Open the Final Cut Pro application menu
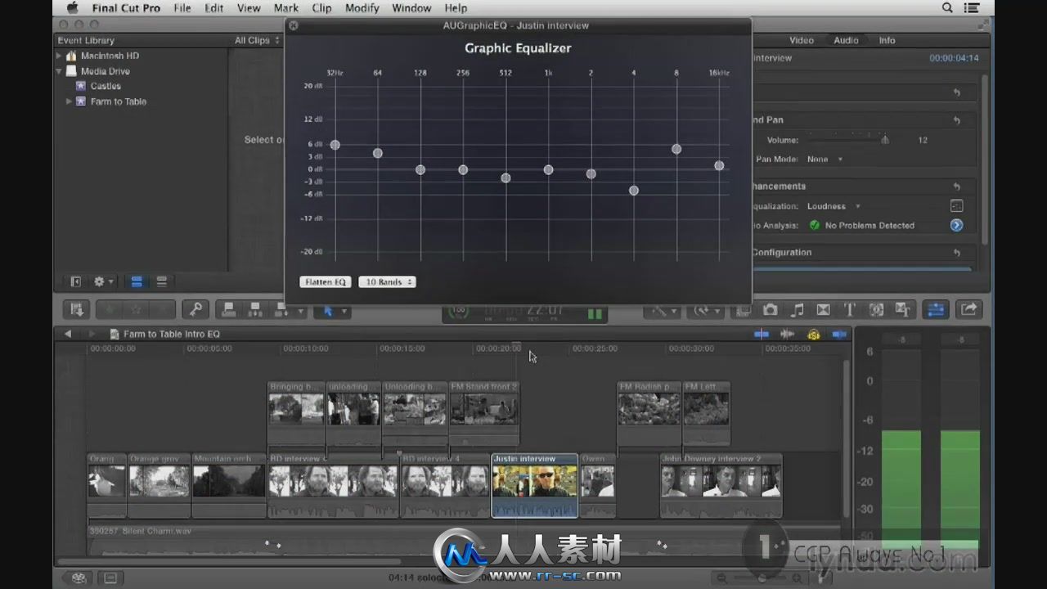Screen dimensions: 1047x589 125,8
